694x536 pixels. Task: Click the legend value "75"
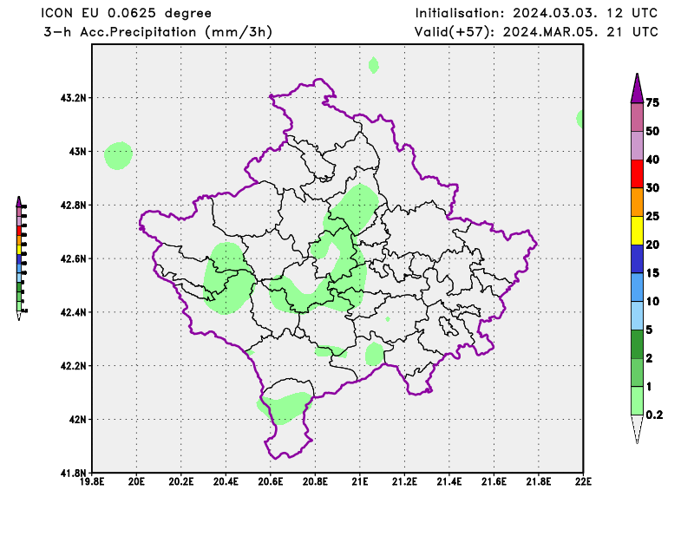point(652,102)
